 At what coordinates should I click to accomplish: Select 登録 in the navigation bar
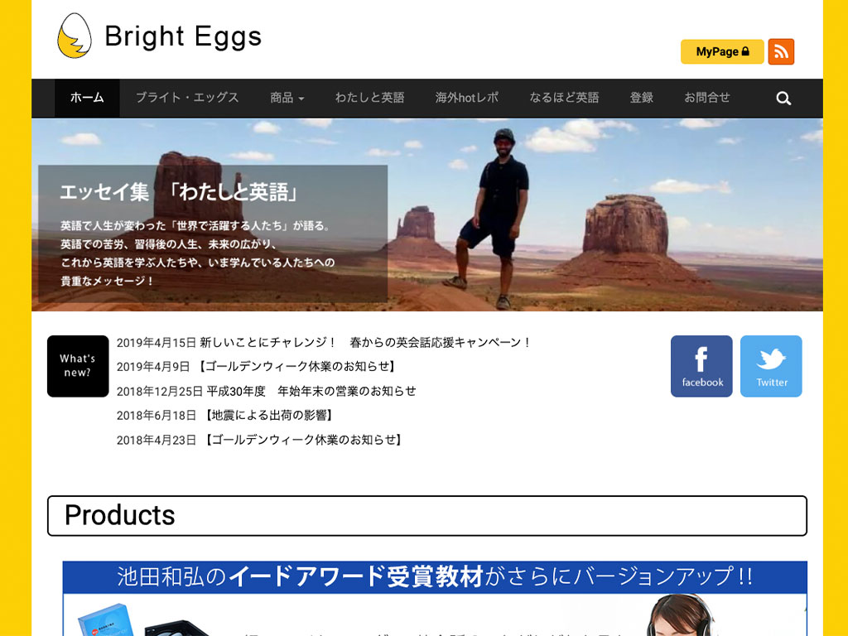642,98
